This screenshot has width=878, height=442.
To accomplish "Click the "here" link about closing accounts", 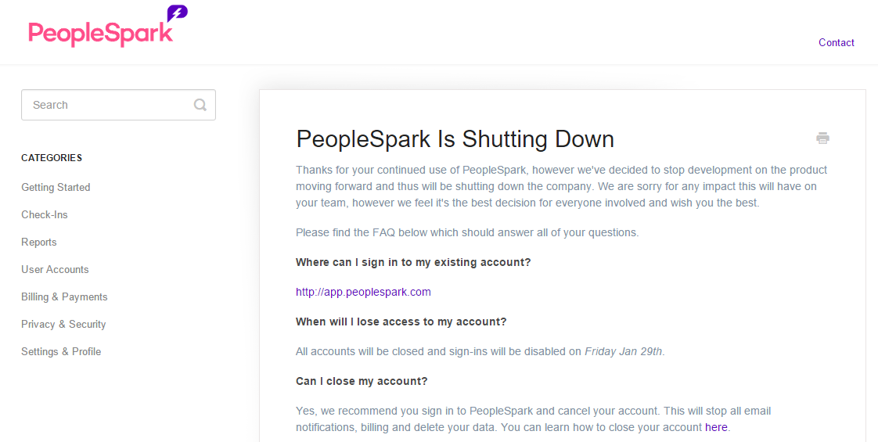I will [x=716, y=427].
